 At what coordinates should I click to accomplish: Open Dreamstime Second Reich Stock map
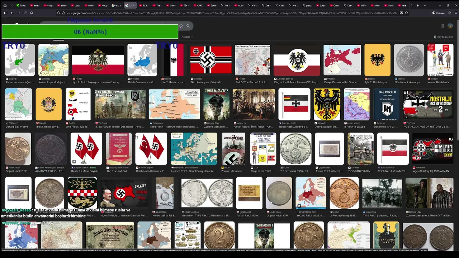coord(311,193)
